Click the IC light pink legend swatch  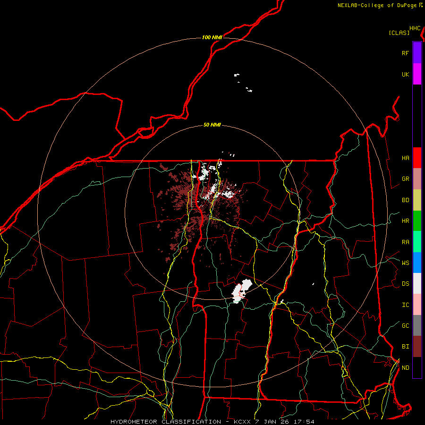tap(417, 305)
